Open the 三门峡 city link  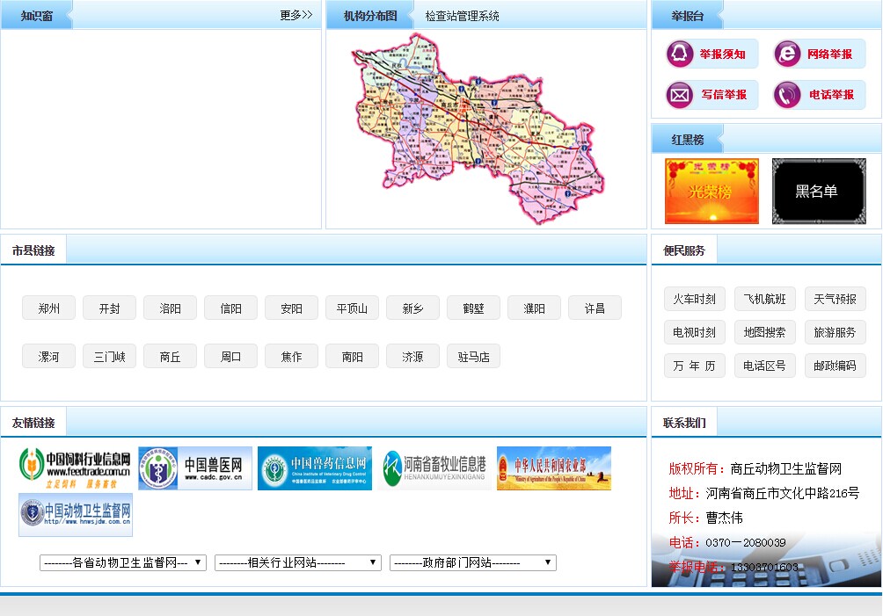(109, 357)
